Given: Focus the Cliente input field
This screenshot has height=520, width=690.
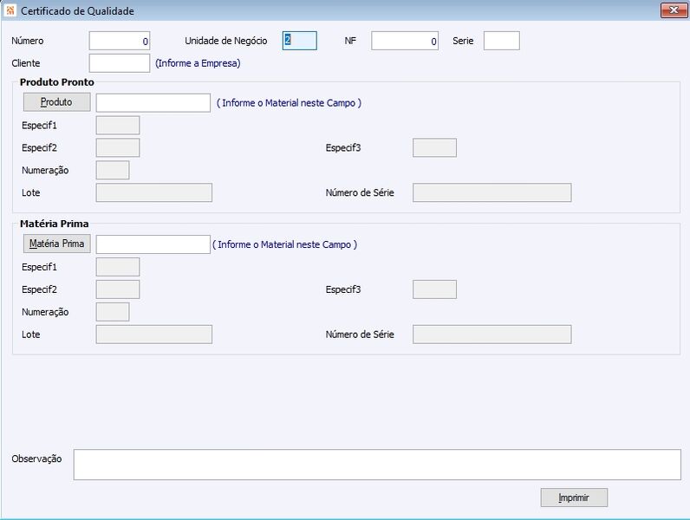Looking at the screenshot, I should (x=120, y=63).
